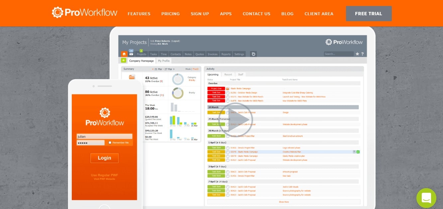443x209 pixels.
Task: Open the PRICING page
Action: pyautogui.click(x=170, y=14)
